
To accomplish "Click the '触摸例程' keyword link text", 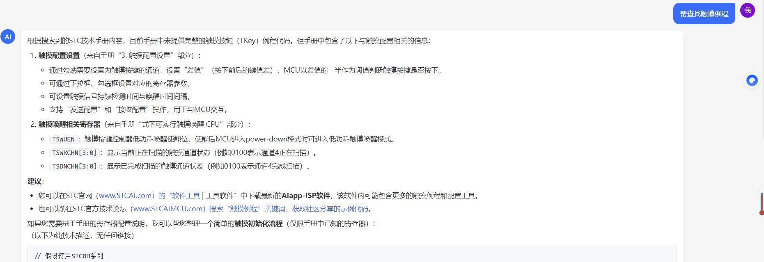I will (244, 209).
